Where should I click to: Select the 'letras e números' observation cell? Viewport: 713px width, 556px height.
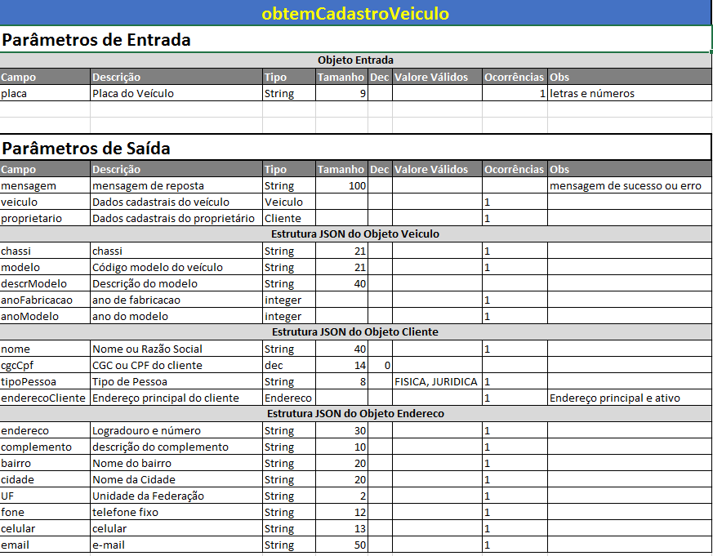click(630, 94)
